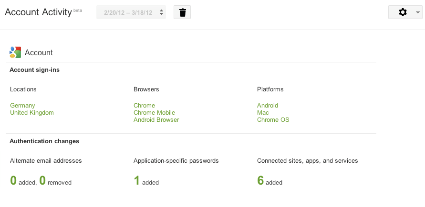The height and width of the screenshot is (207, 425).
Task: Click the 0 added alternate email count
Action: (x=13, y=180)
